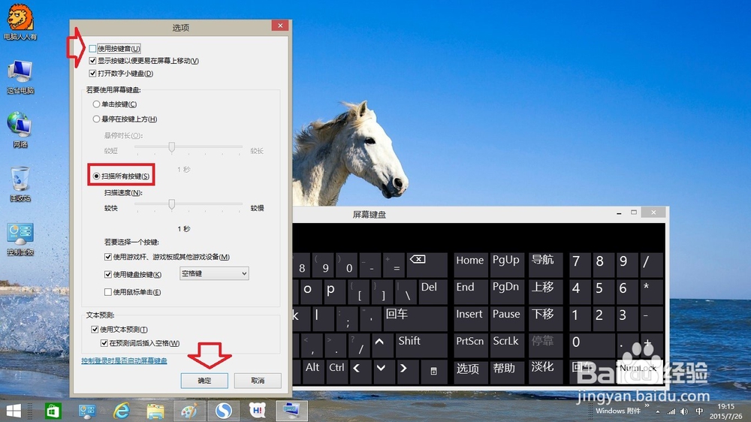Image resolution: width=751 pixels, height=422 pixels.
Task: Minimize the 屏幕键盘 window
Action: 619,213
